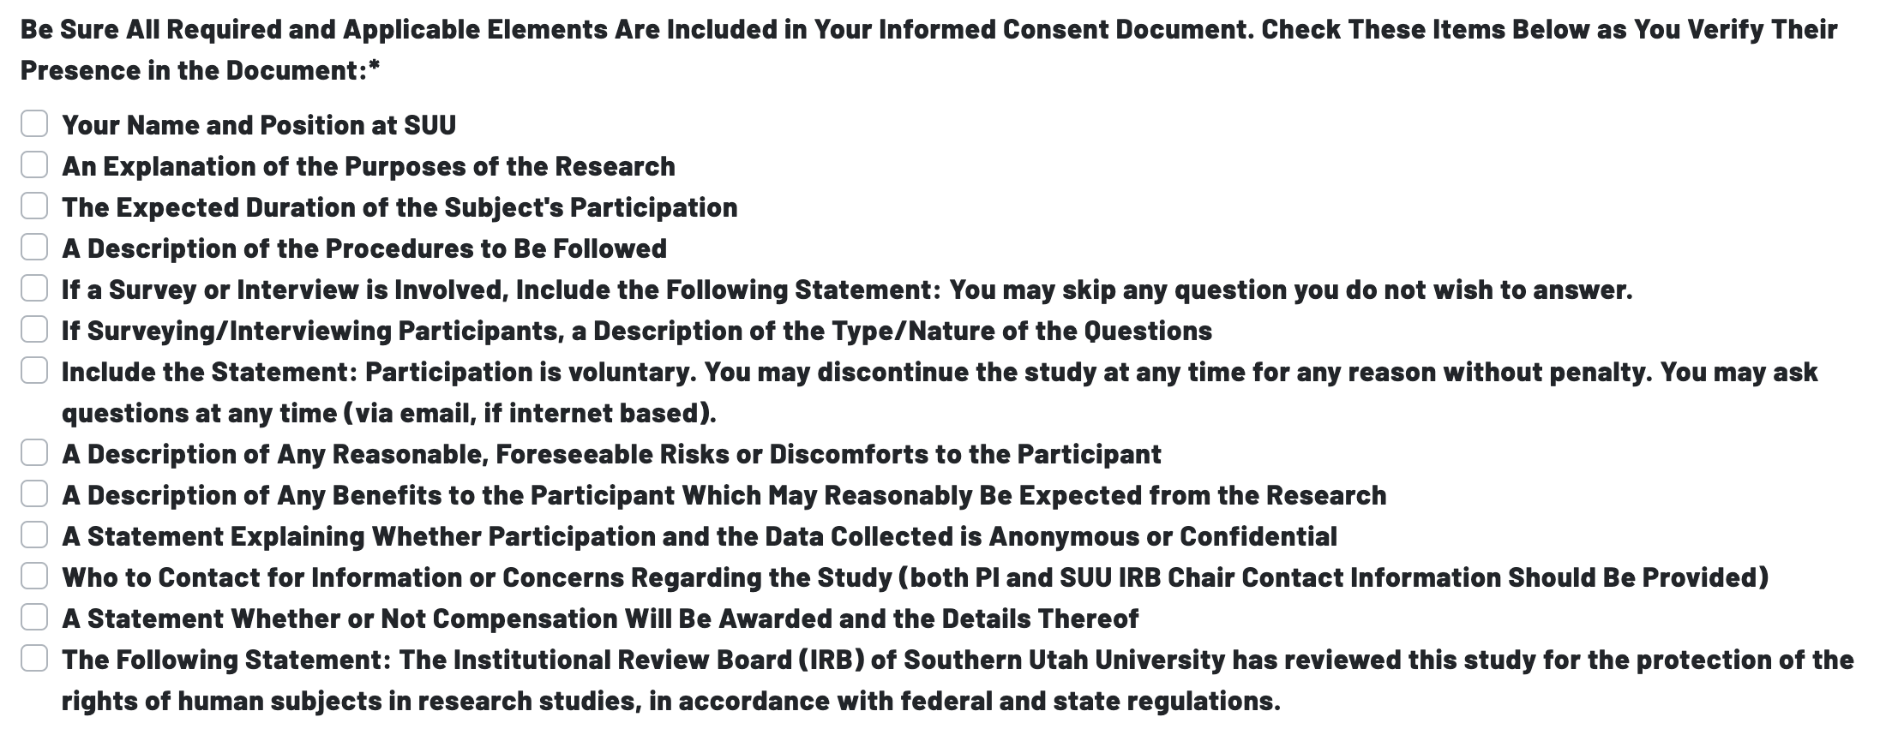Check the 'Benefits to the Participant' checkbox
The width and height of the screenshot is (1886, 735).
[x=34, y=493]
